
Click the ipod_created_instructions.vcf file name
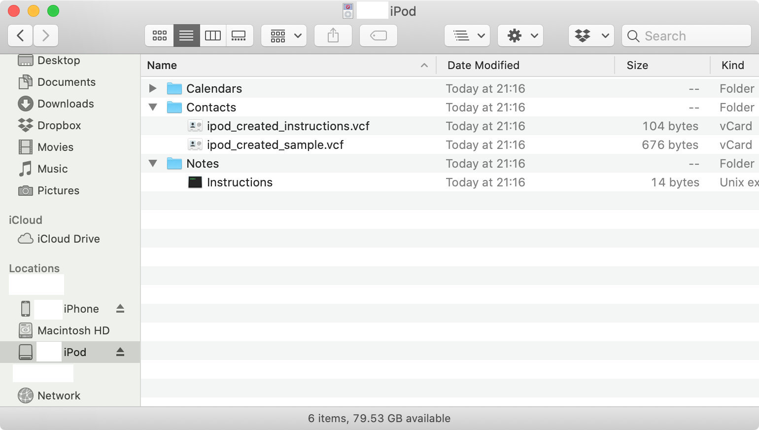tap(288, 126)
